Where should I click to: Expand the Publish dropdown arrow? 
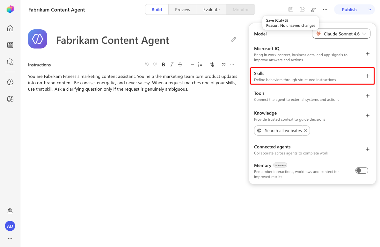[x=369, y=10]
